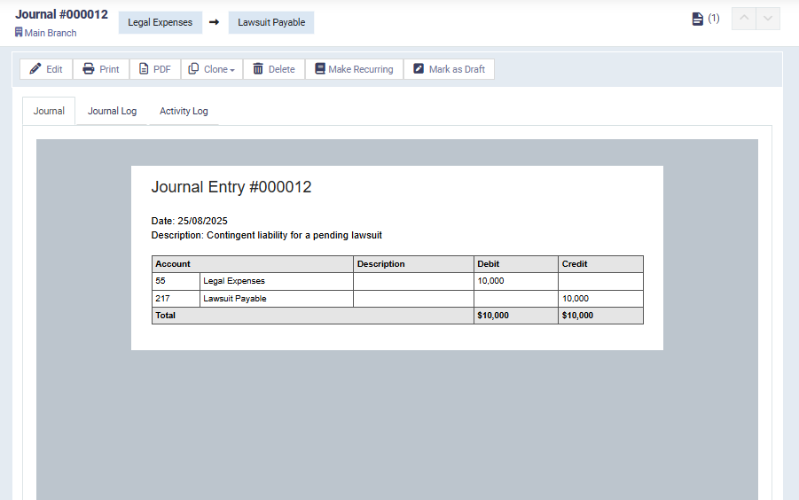Screen dimensions: 799x500
Task: Click the Main Branch building icon
Action: click(19, 33)
